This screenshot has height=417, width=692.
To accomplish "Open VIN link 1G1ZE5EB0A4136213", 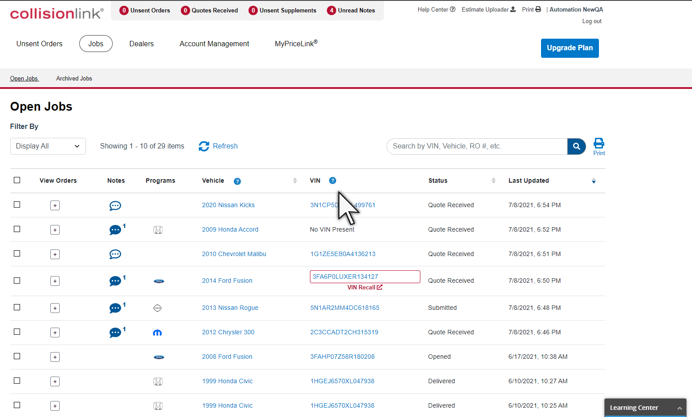I will pos(343,254).
